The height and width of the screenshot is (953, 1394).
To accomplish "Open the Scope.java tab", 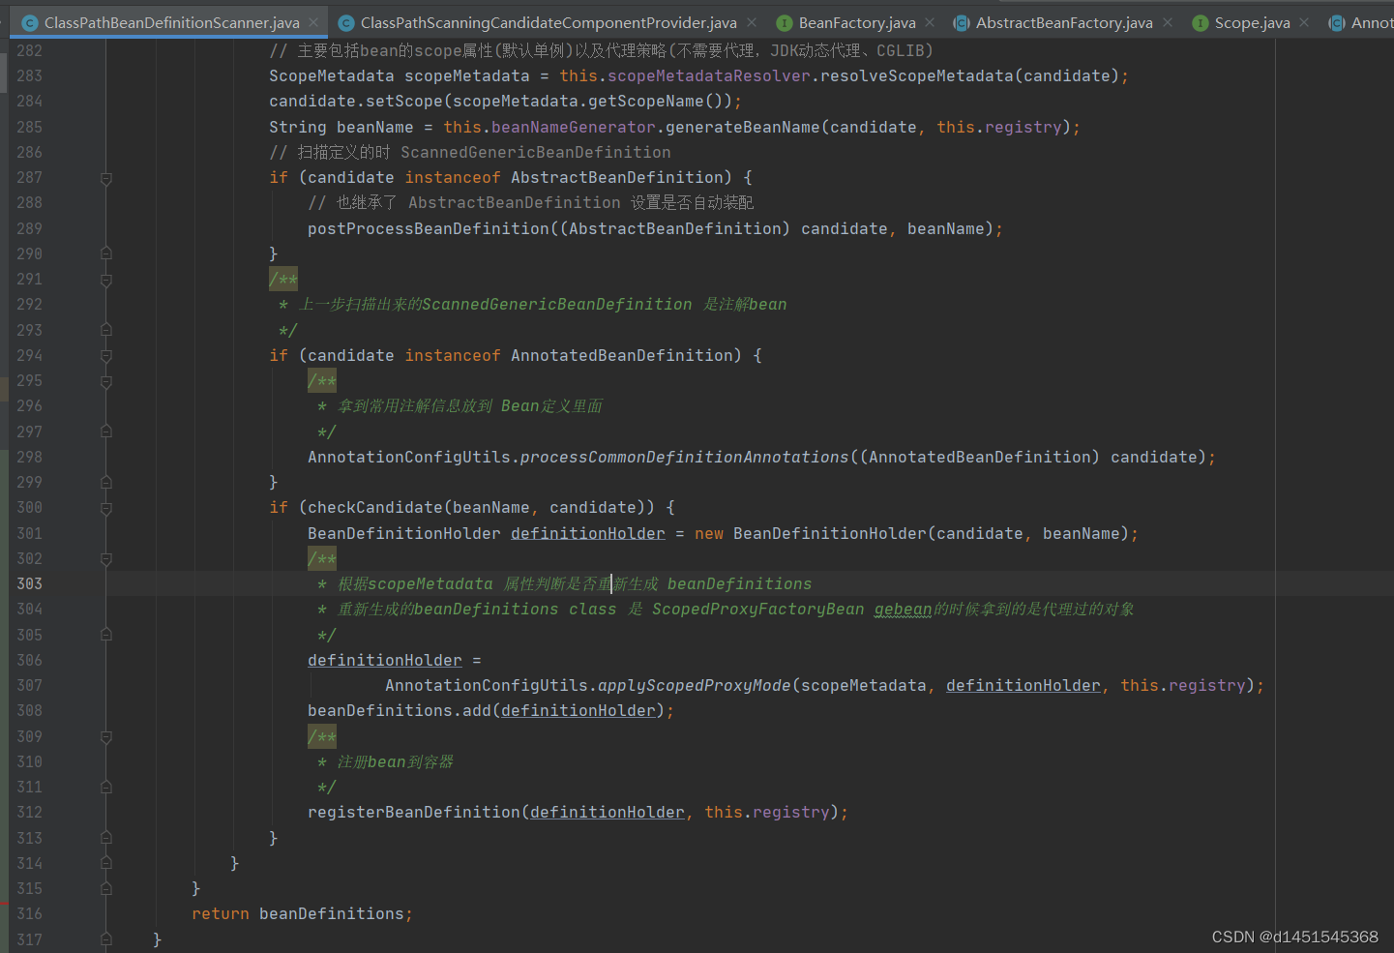I will [x=1252, y=22].
